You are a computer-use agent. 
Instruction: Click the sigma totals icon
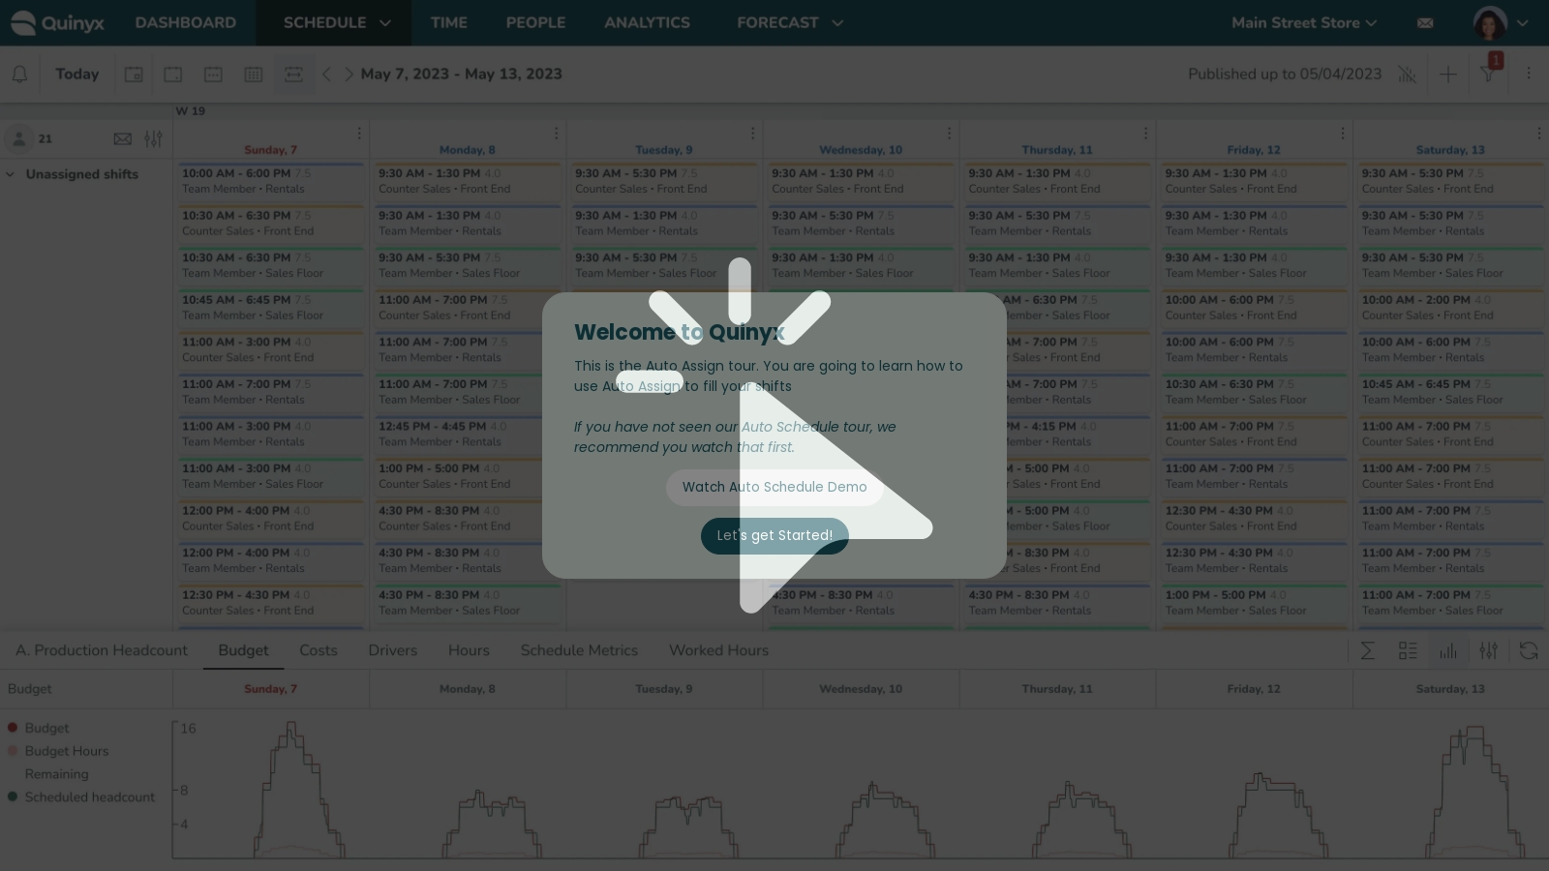coord(1367,651)
